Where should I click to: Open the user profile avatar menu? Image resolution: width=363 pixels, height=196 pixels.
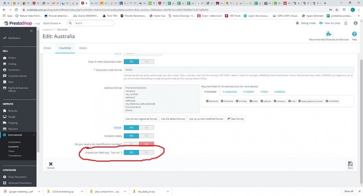(355, 23)
